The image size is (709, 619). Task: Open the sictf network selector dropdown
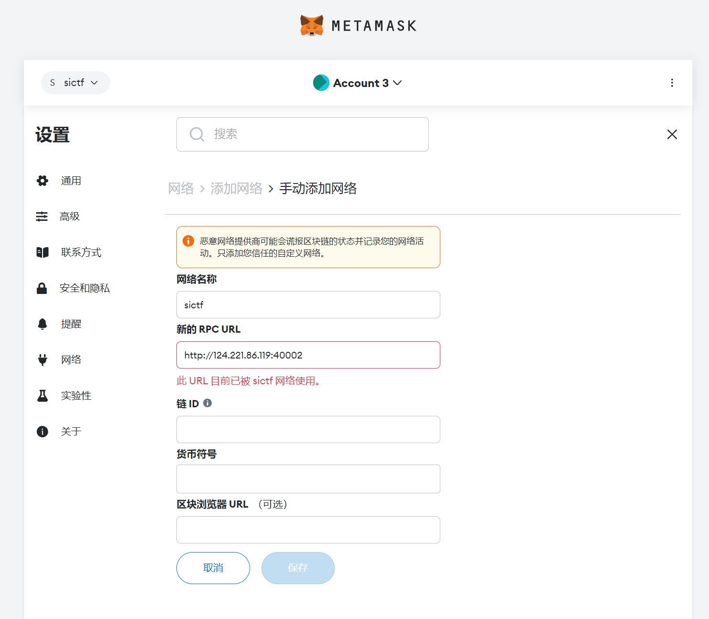(76, 83)
